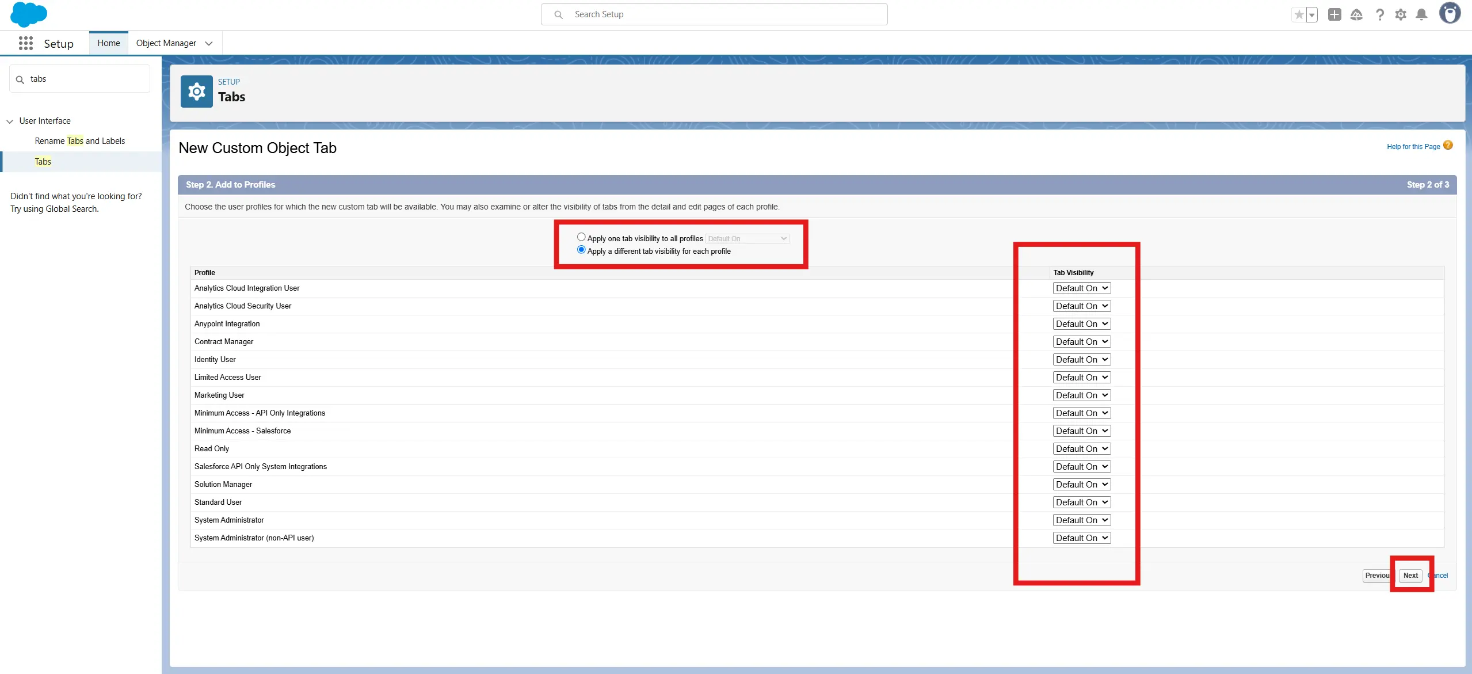Open Rename Tabs and Labels item
This screenshot has height=674, width=1472.
pyautogui.click(x=79, y=141)
